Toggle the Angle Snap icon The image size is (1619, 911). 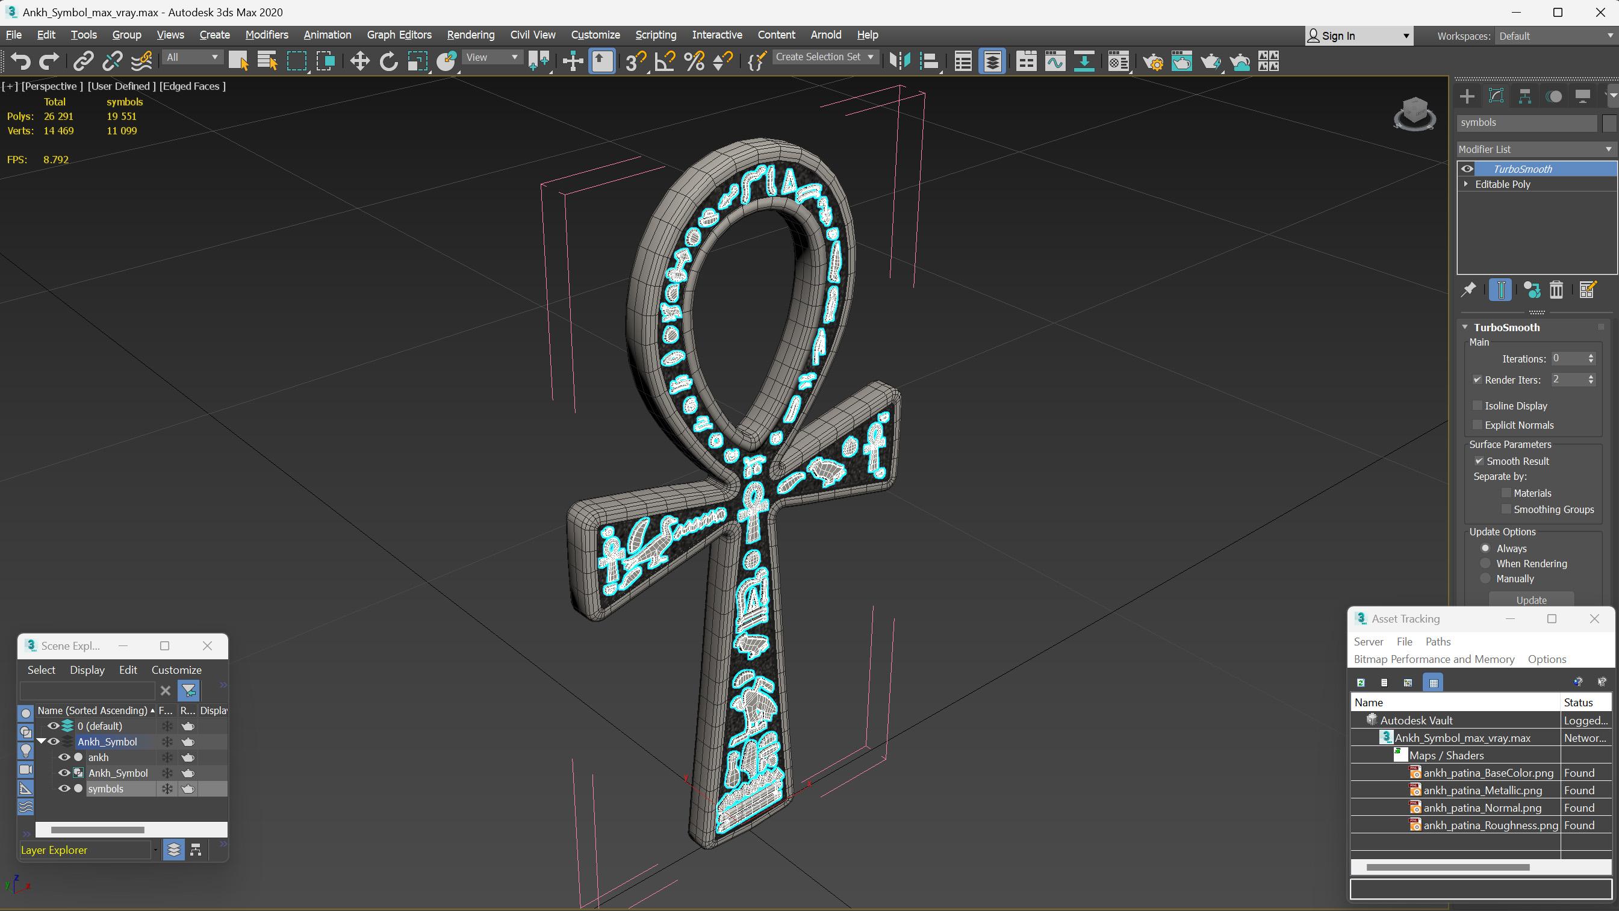pyautogui.click(x=664, y=61)
